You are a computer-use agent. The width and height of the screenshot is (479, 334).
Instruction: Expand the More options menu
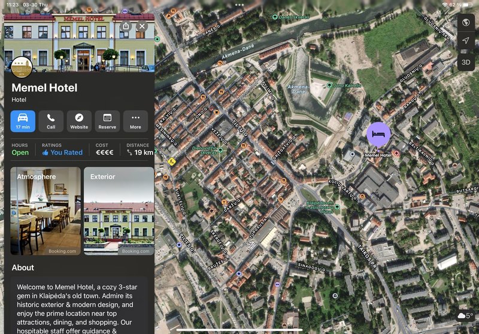[135, 121]
